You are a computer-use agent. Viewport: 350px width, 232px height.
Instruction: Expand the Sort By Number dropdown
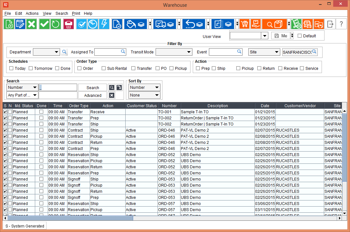click(157, 88)
